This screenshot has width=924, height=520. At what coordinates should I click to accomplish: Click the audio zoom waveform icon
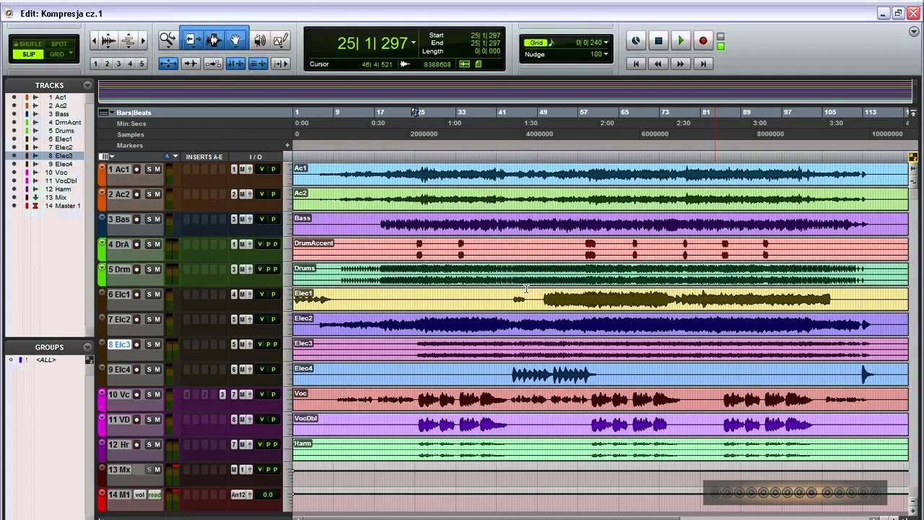tap(108, 40)
